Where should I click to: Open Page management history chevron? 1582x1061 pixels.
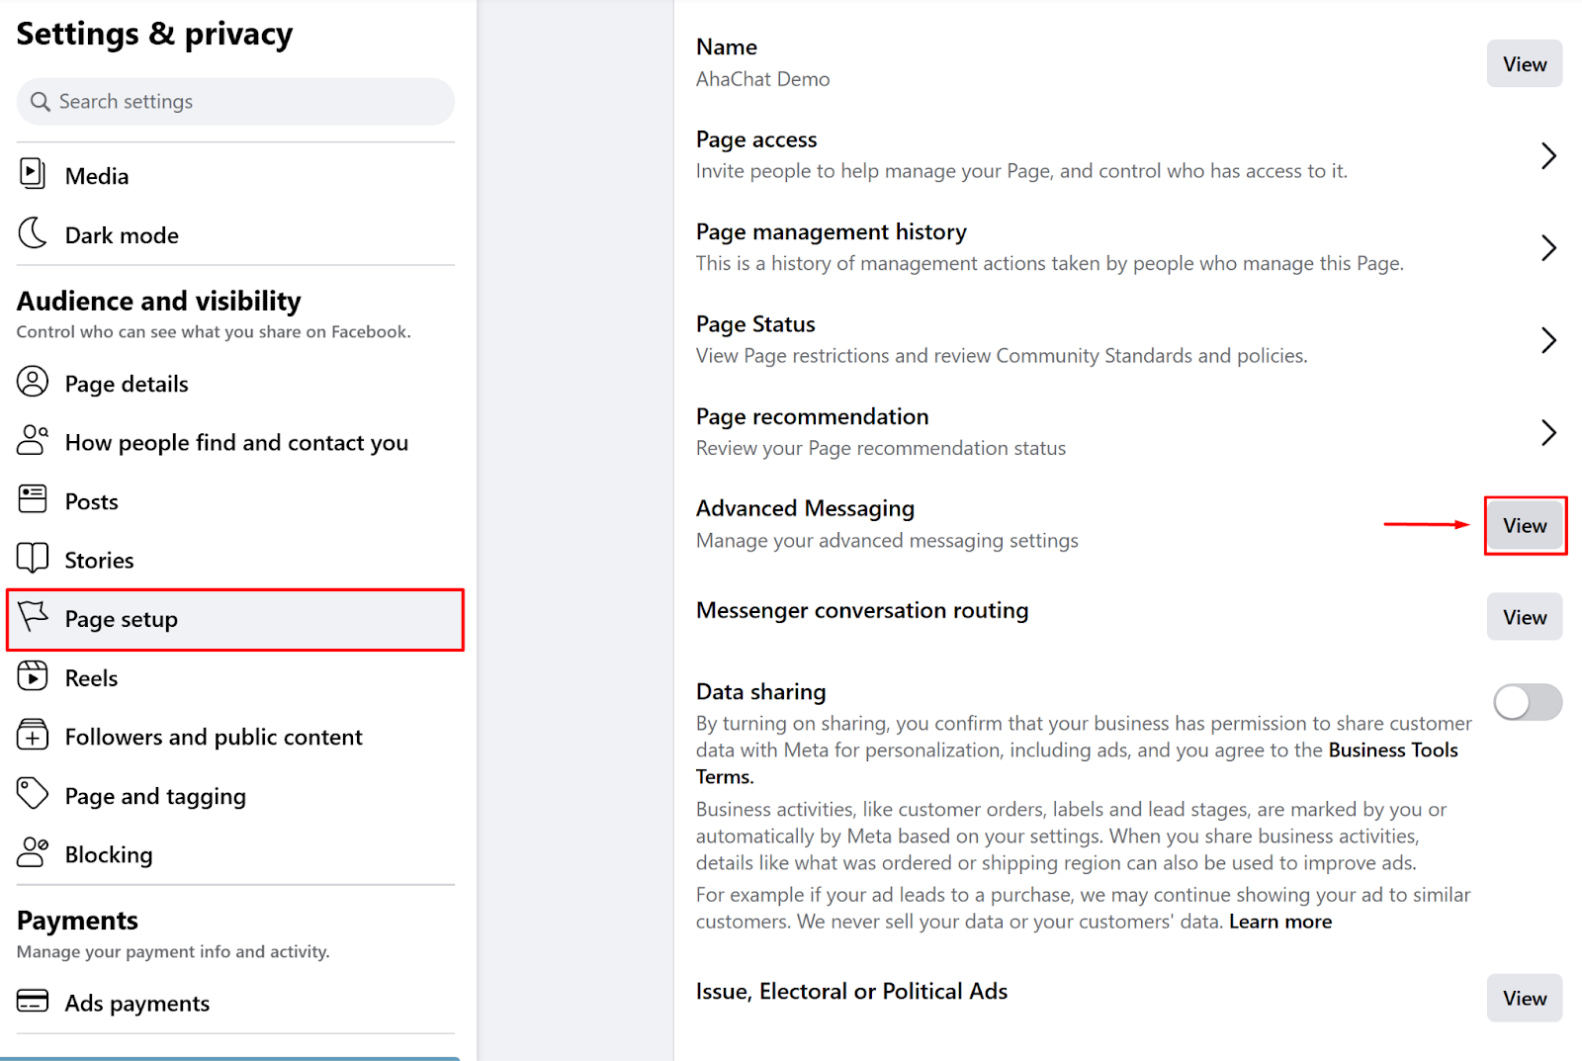click(1548, 248)
